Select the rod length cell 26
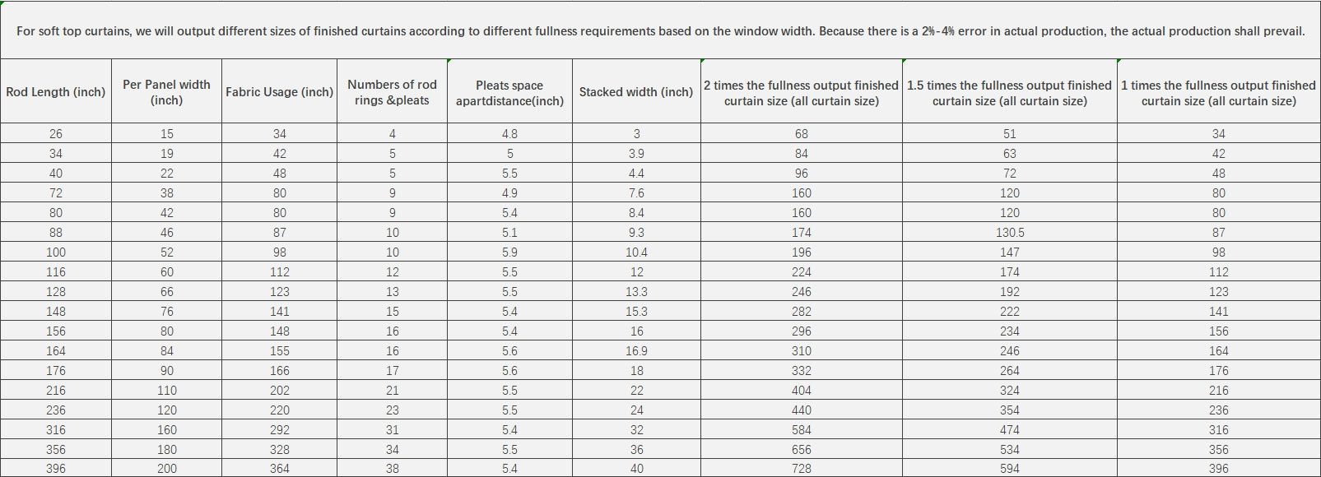Screen dimensions: 1321x477 [56, 134]
